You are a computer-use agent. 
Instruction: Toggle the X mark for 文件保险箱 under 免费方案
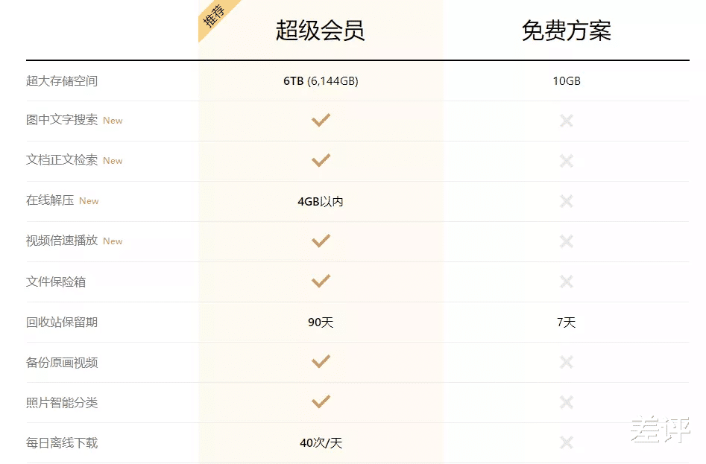[x=566, y=282]
